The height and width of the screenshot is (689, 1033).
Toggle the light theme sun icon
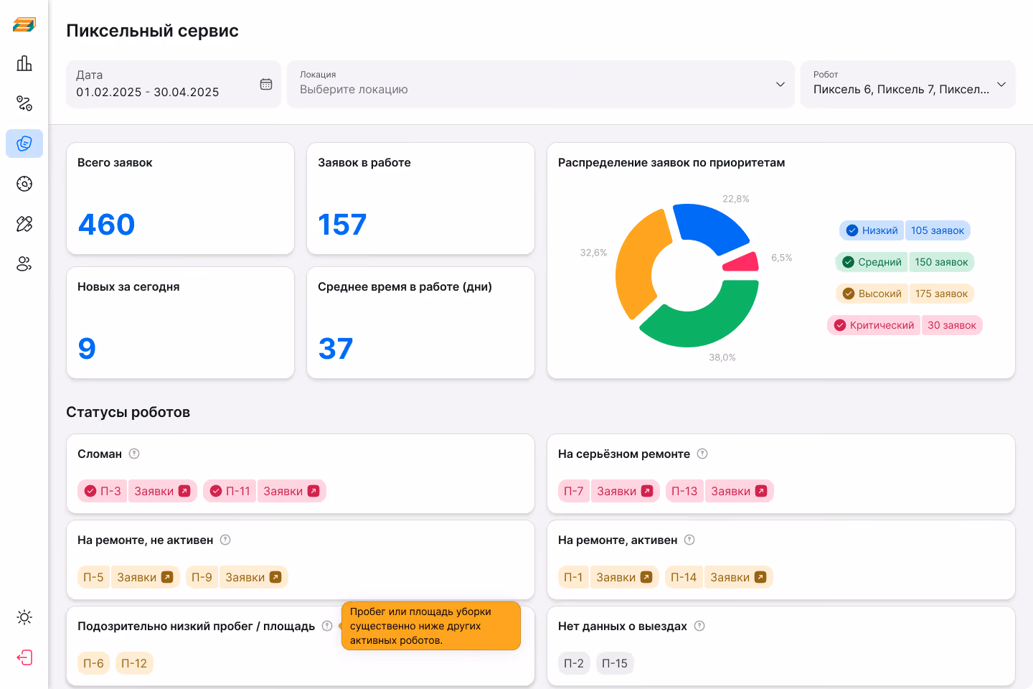tap(24, 617)
